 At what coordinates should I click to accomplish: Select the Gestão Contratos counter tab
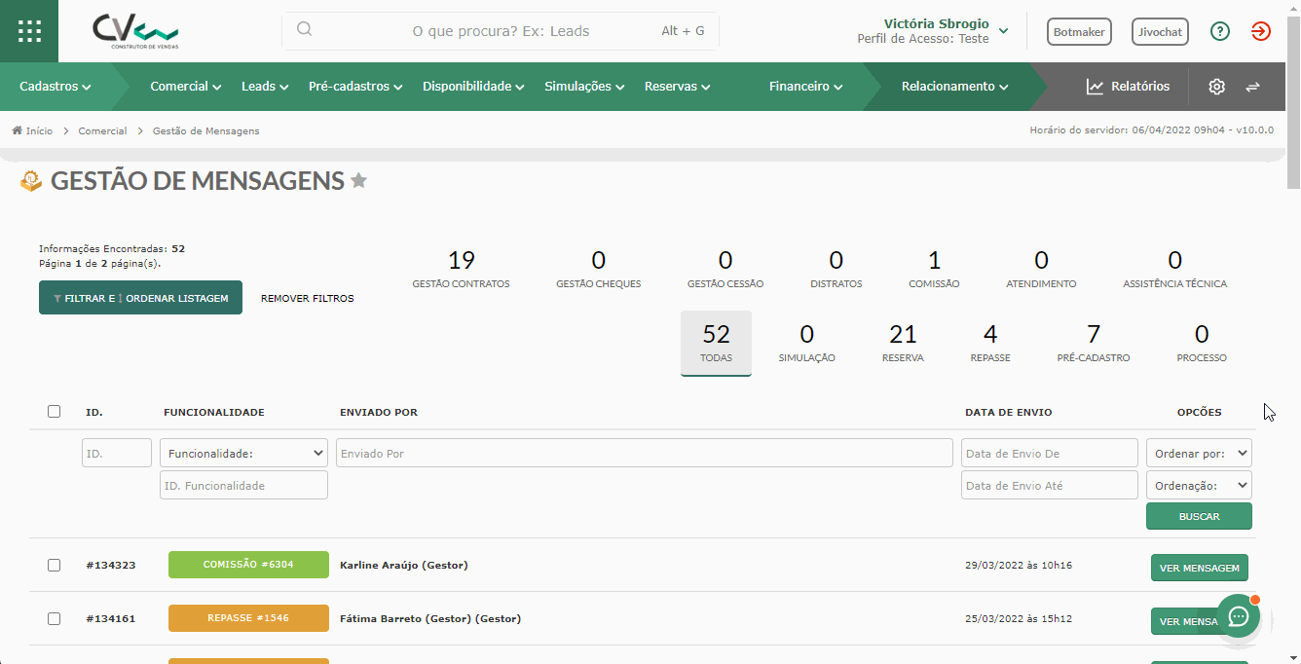(461, 269)
